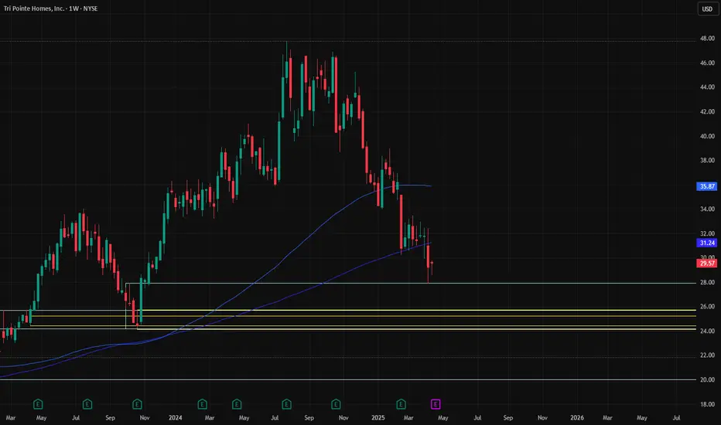
Task: Open the green earnings marker just right of 2024 label
Action: (203, 404)
